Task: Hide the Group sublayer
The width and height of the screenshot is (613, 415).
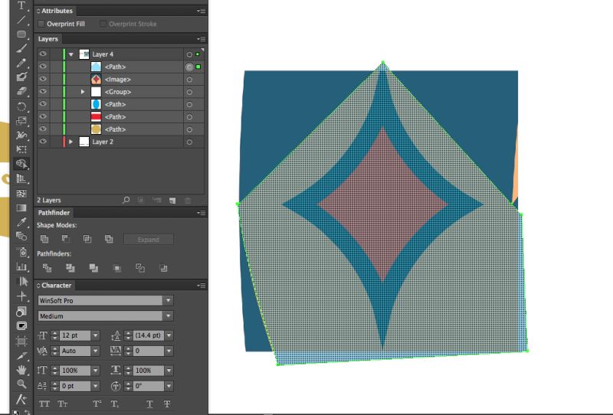Action: tap(43, 91)
